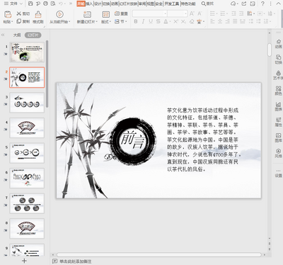This screenshot has height=265, width=283.
Task: Activate the Format Painter (格式刷)
Action: (x=38, y=17)
